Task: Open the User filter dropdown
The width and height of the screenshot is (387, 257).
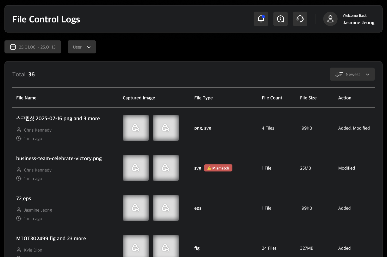Action: (82, 47)
